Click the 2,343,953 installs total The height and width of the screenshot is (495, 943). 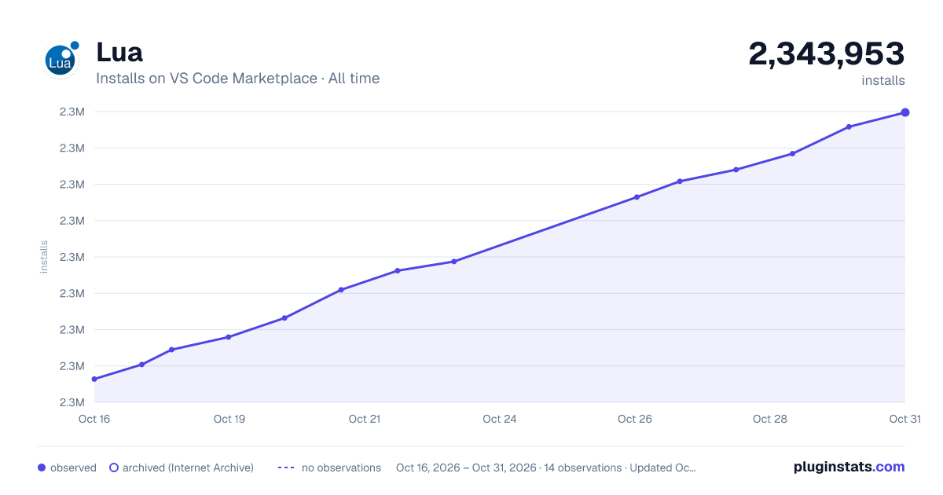click(x=826, y=54)
